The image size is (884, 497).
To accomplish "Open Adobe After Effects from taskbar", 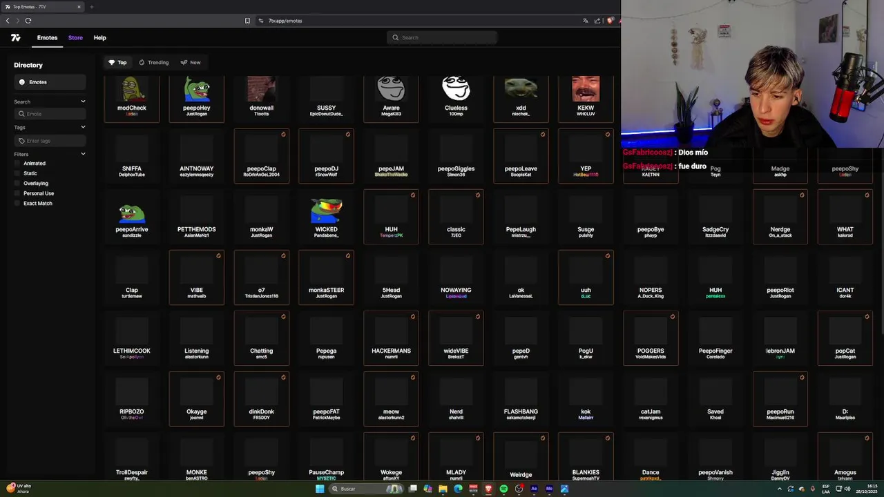I will 534,489.
